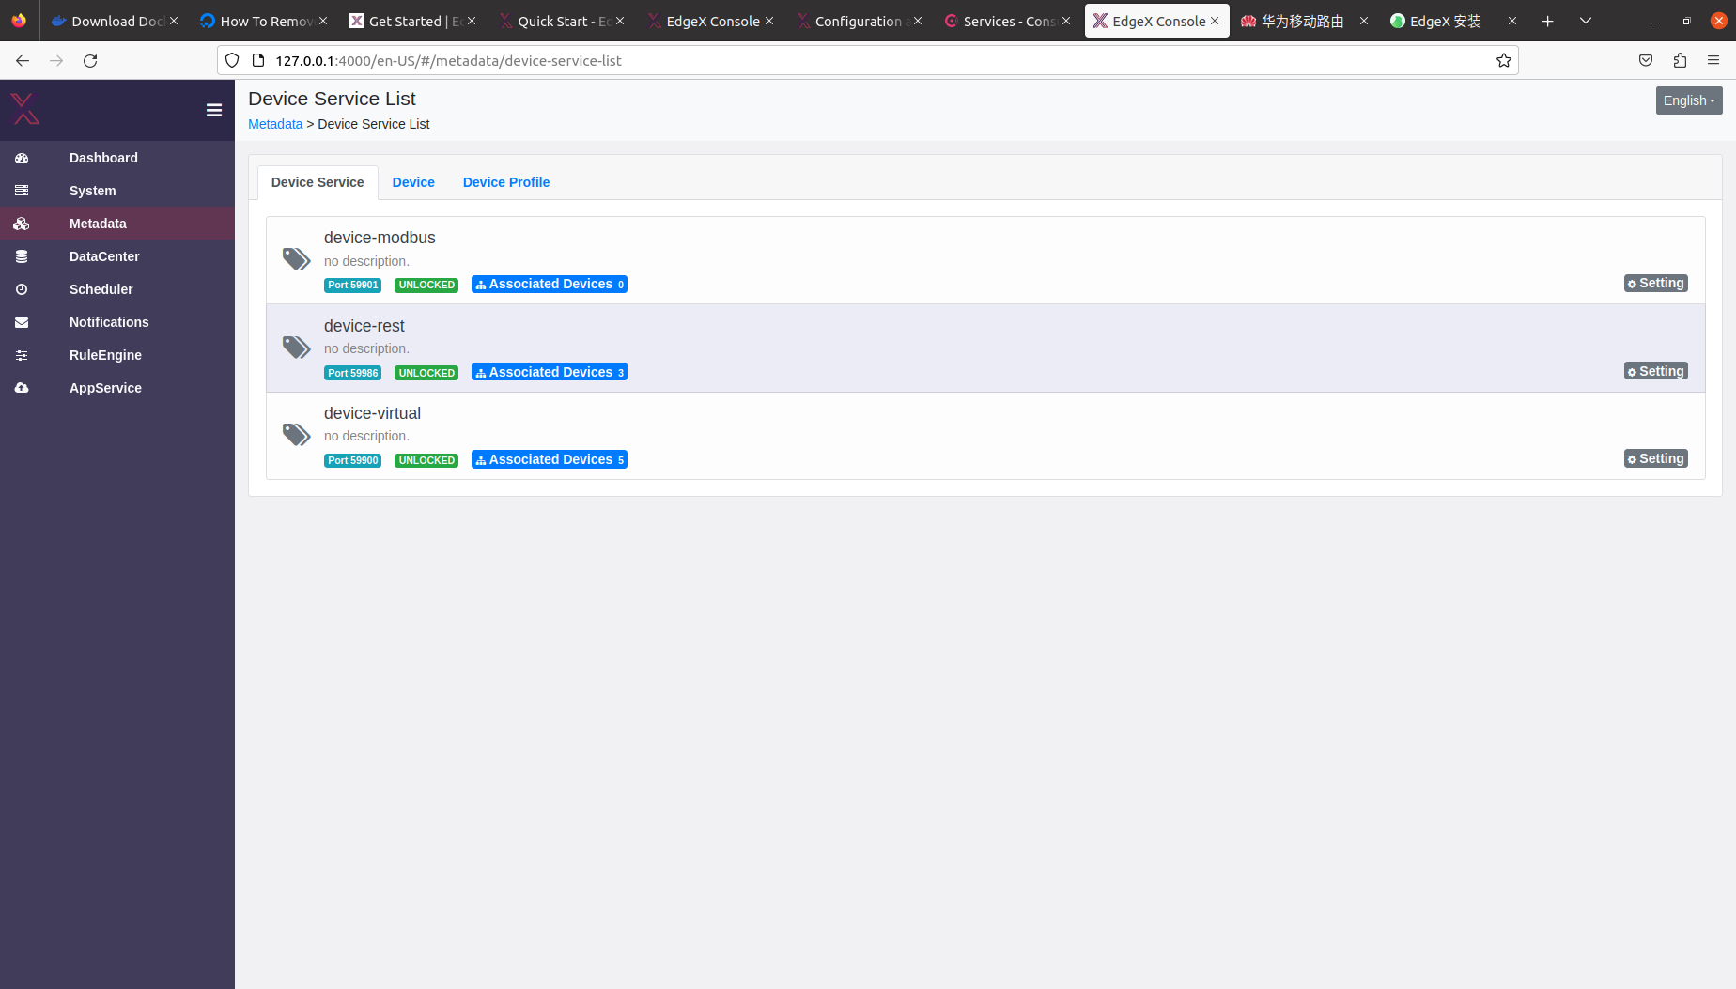Open the Firefox application menu
1736x989 pixels.
[1713, 60]
